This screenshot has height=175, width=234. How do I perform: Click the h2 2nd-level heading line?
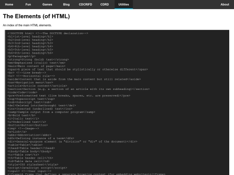pyautogui.click(x=30, y=40)
